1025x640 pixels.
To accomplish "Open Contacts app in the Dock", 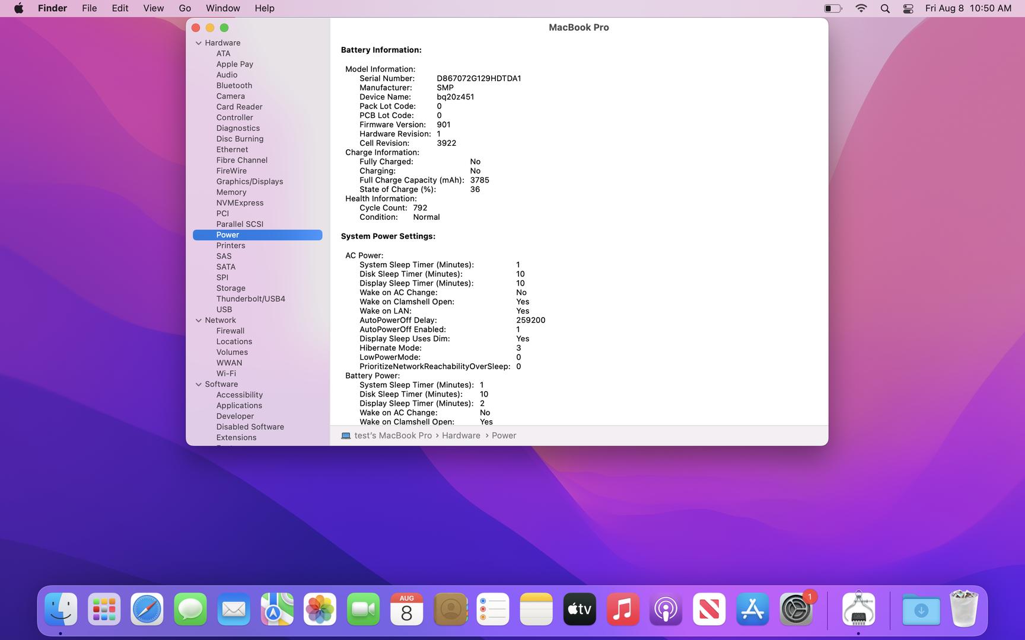I will 450,609.
